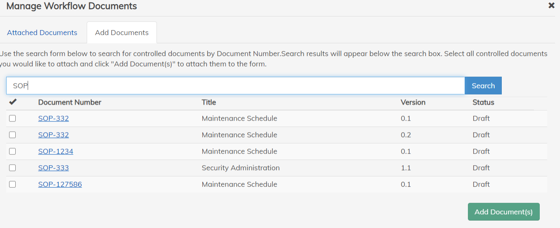Screen dimensions: 560x228
Task: Click the select-all checkmark header icon
Action: click(12, 102)
